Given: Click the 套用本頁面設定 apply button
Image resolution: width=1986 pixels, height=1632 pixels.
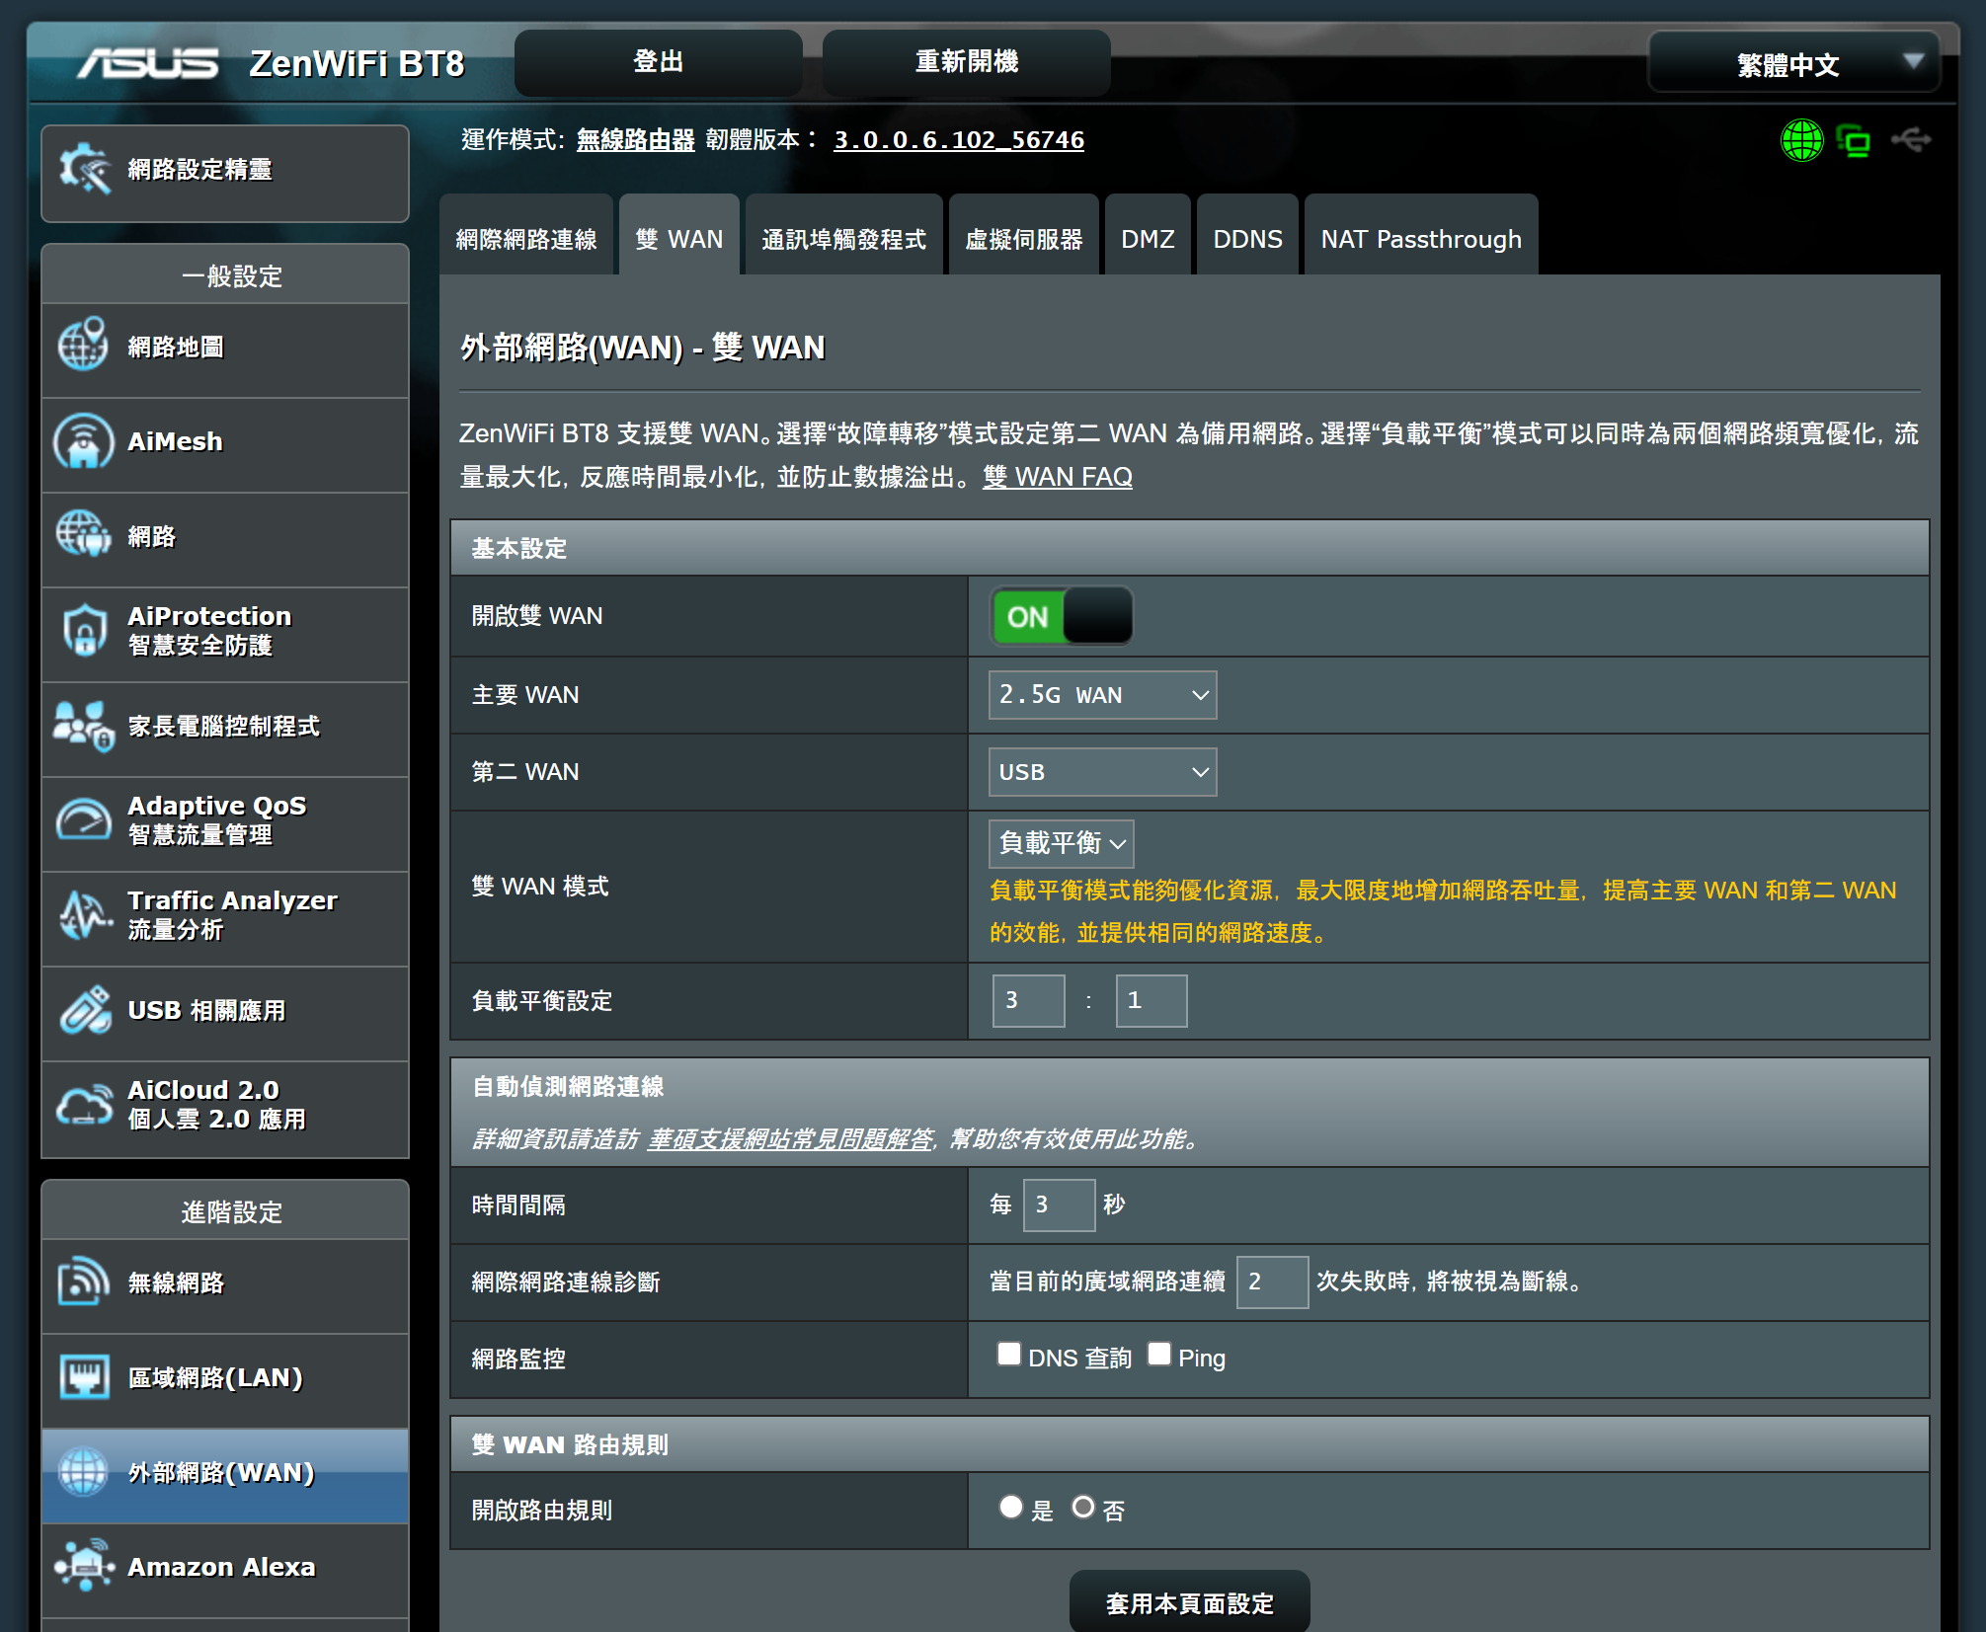Looking at the screenshot, I should coord(1189,1602).
